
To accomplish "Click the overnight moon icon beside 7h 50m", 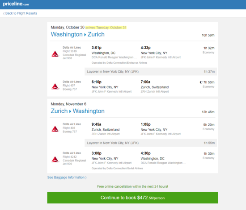I will tap(201, 82).
